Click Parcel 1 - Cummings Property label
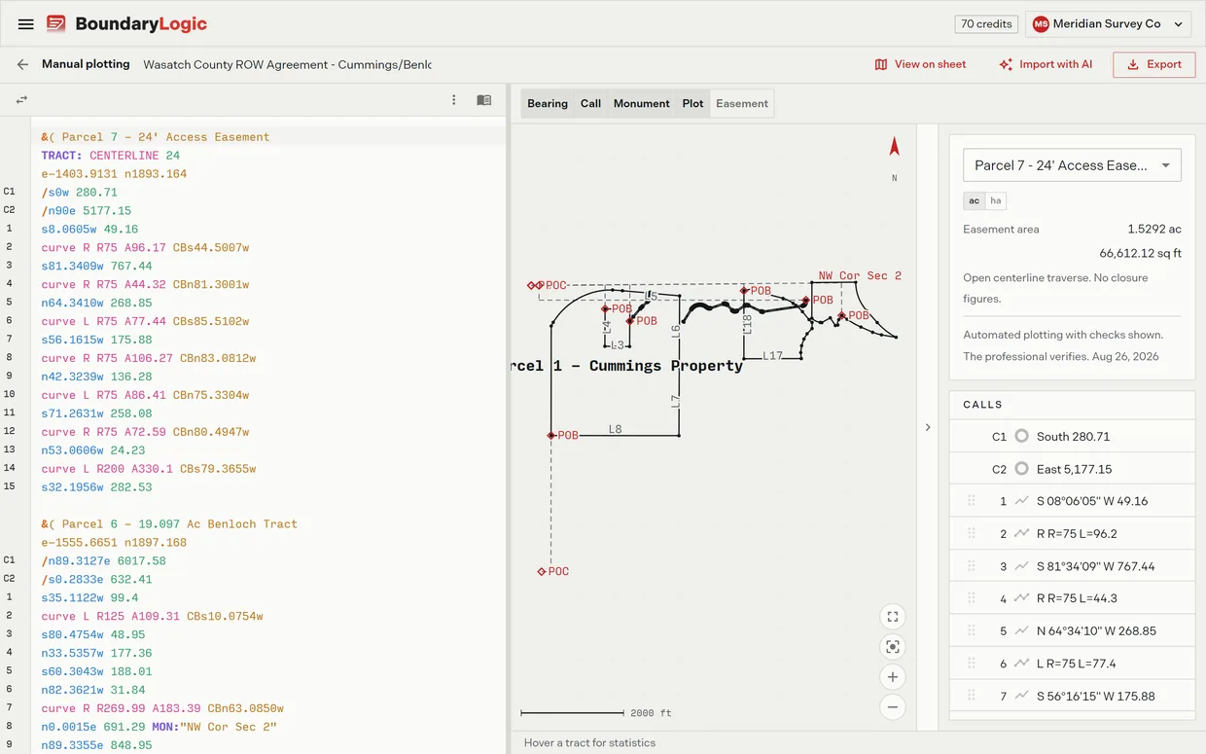The width and height of the screenshot is (1206, 754). click(x=626, y=366)
